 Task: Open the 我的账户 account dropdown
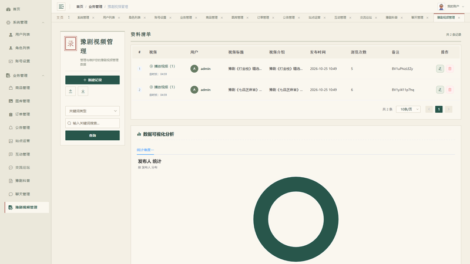pos(456,6)
